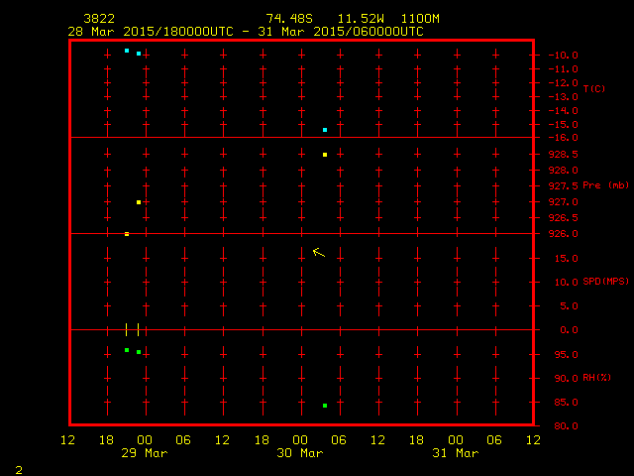Click the cyan temperature point near -15.0
Viewport: 634px width, 476px height.
click(325, 130)
